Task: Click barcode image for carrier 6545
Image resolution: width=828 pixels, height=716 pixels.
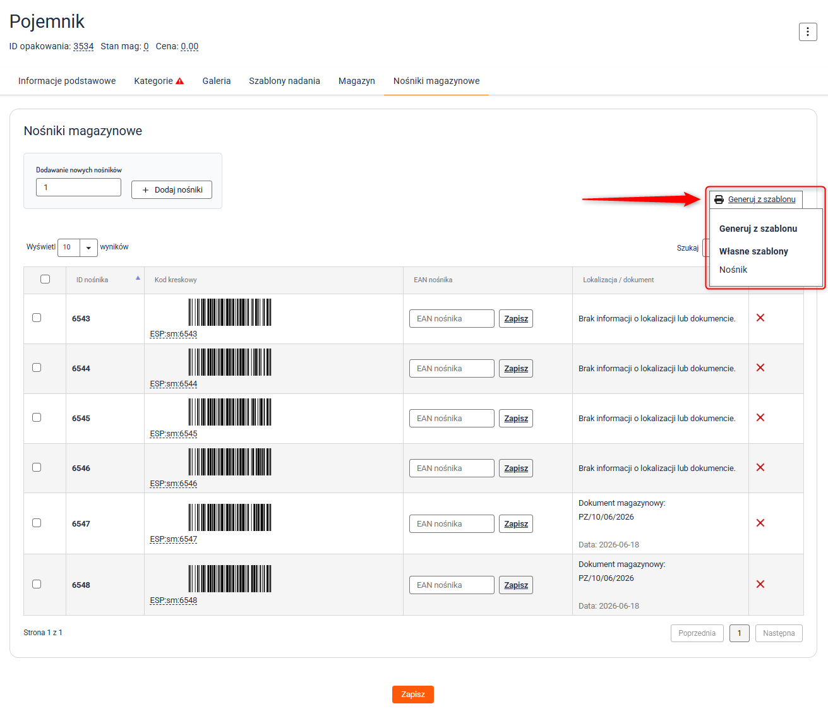Action: point(230,412)
